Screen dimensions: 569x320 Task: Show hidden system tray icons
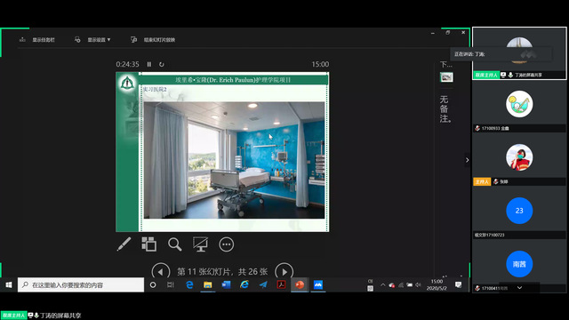coord(383,284)
